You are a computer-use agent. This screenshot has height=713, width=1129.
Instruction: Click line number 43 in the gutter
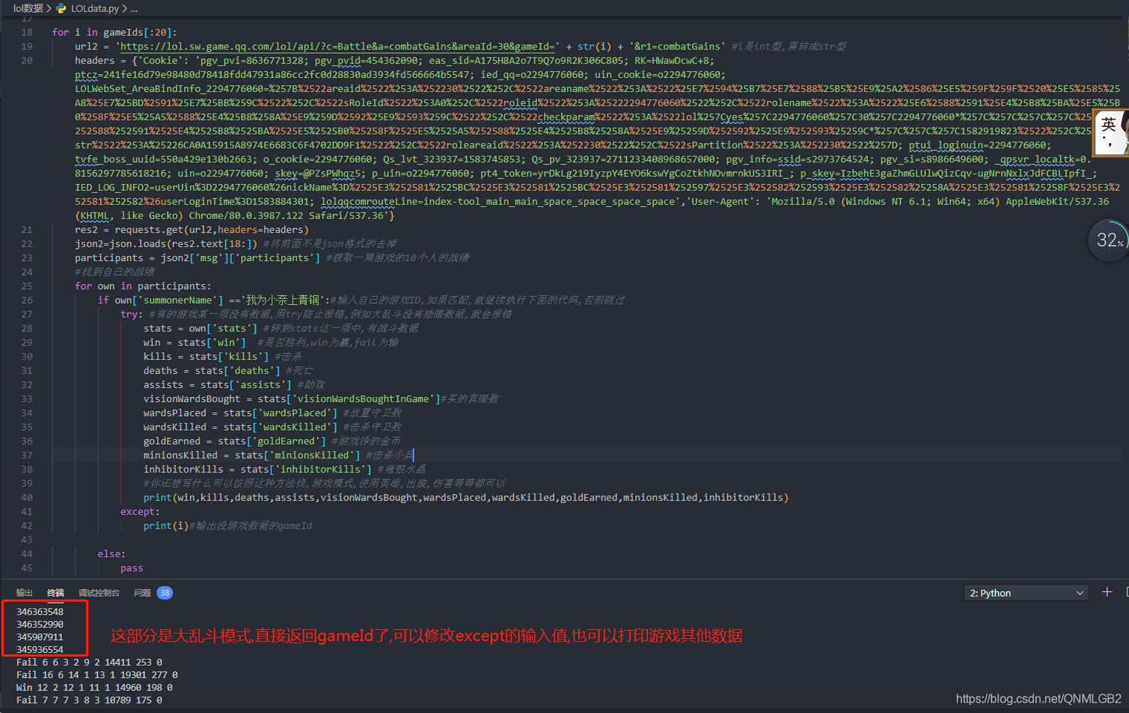27,539
